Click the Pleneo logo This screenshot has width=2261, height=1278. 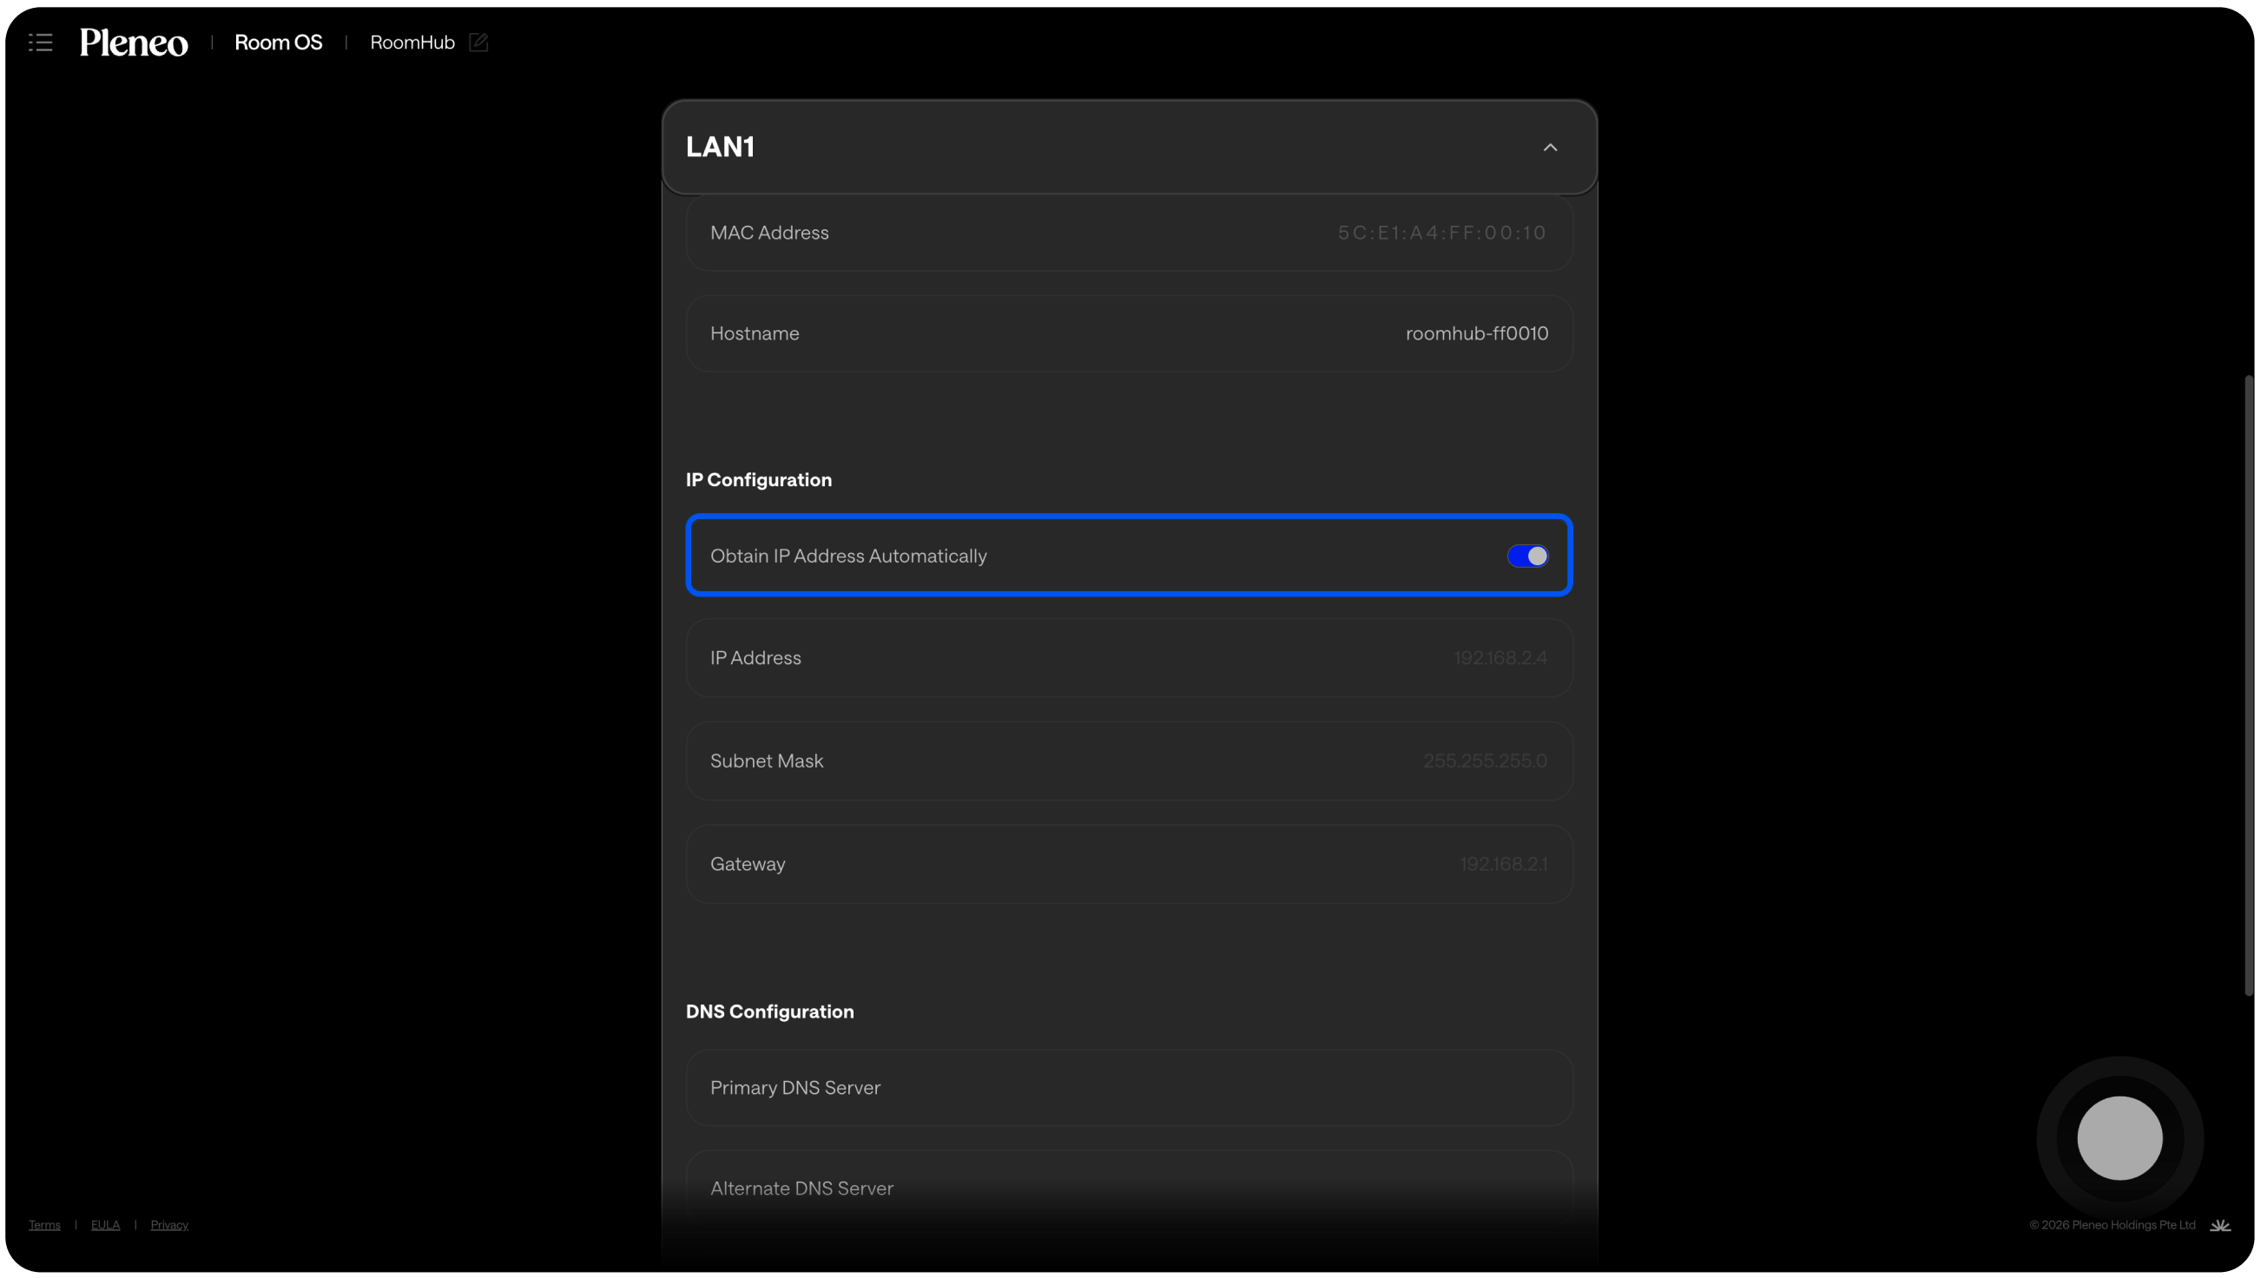(x=134, y=43)
